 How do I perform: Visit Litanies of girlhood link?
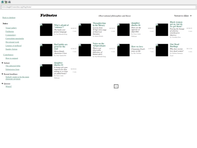pyautogui.click(x=13, y=46)
